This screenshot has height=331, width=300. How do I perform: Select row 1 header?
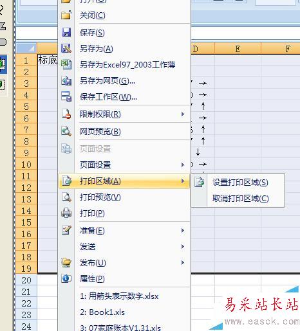(x=26, y=60)
